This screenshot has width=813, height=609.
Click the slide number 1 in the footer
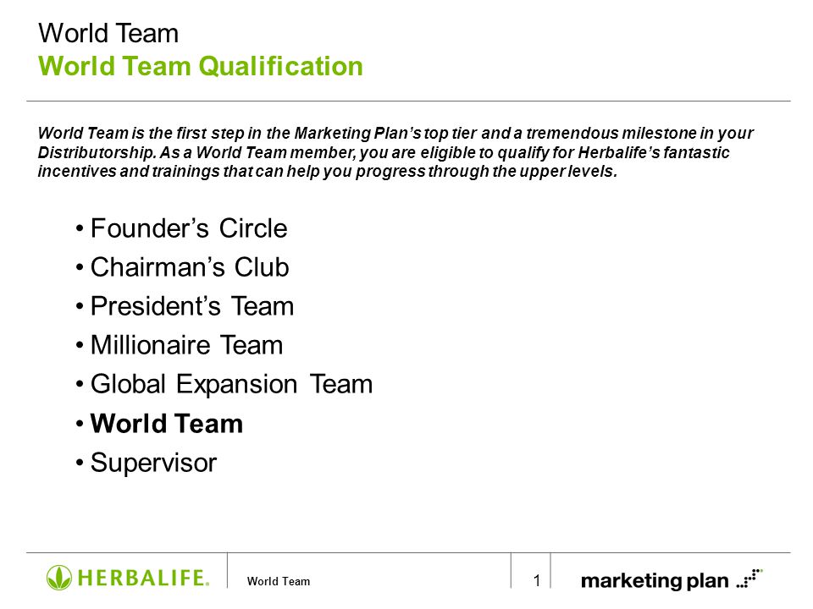point(537,580)
